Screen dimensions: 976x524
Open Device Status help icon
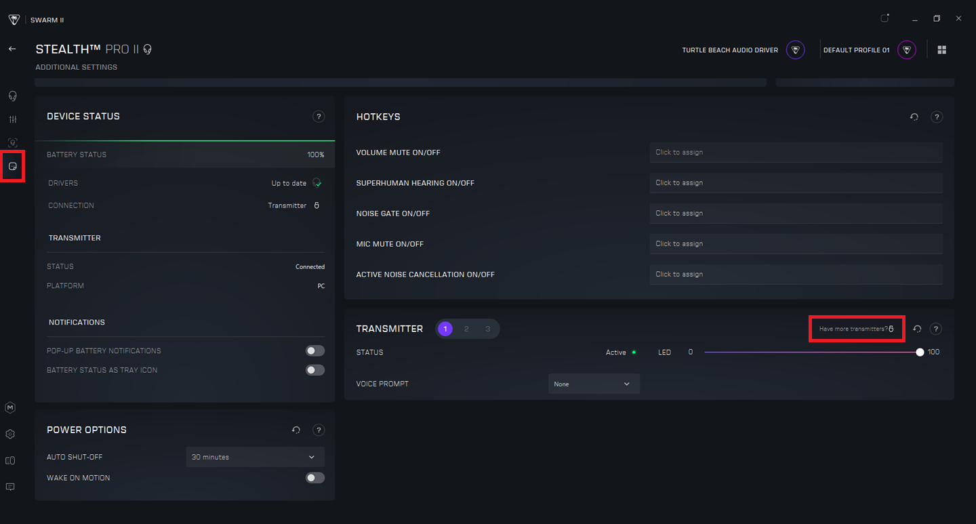tap(319, 117)
